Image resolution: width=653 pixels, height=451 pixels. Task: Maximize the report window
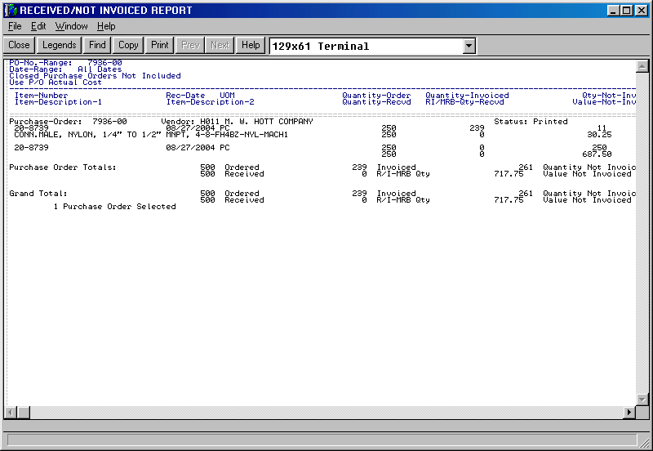[626, 11]
